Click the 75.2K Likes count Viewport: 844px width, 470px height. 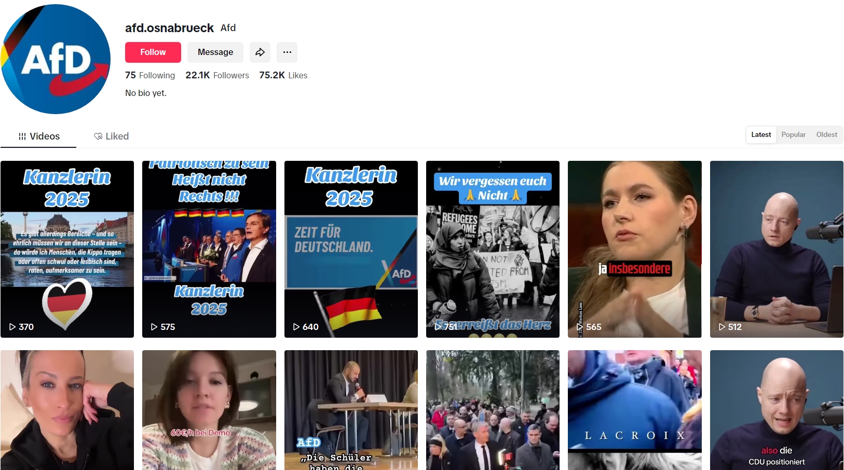pyautogui.click(x=283, y=75)
